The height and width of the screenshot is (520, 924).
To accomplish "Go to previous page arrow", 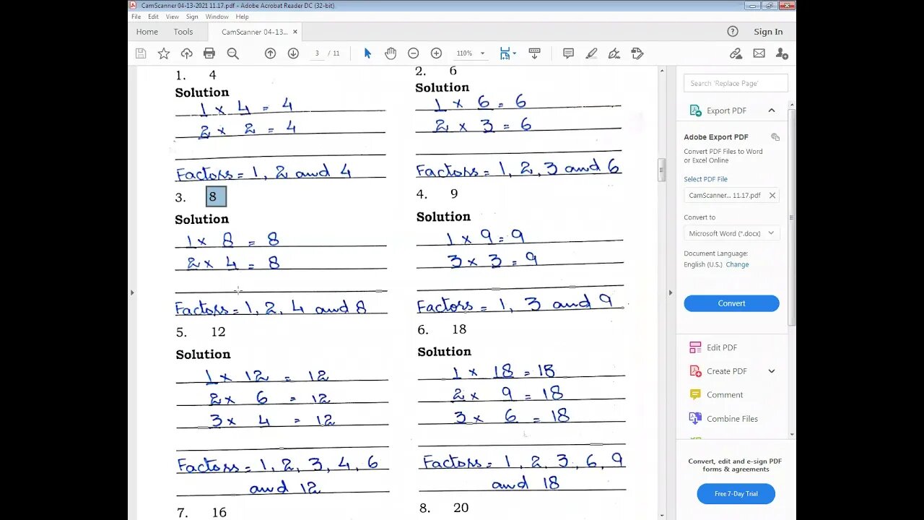I will pyautogui.click(x=270, y=53).
